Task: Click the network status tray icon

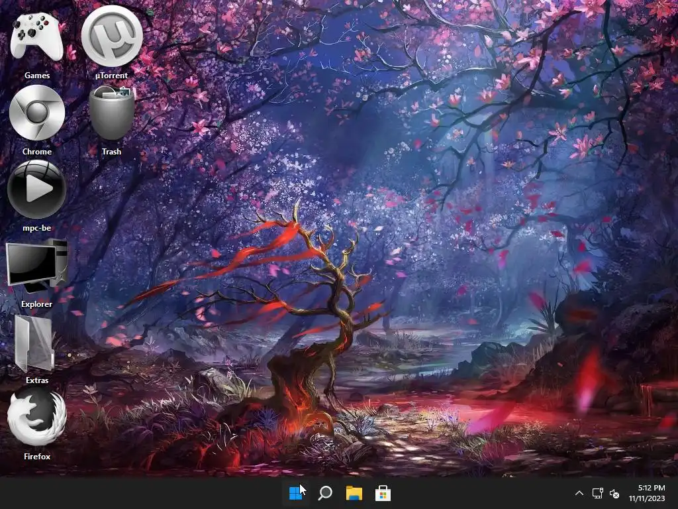Action: [598, 493]
